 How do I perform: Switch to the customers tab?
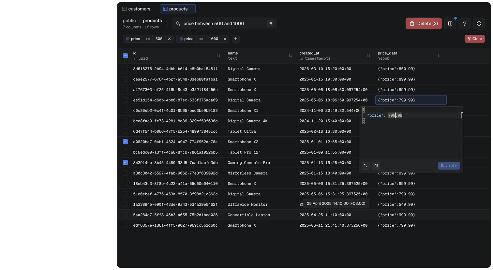click(136, 9)
